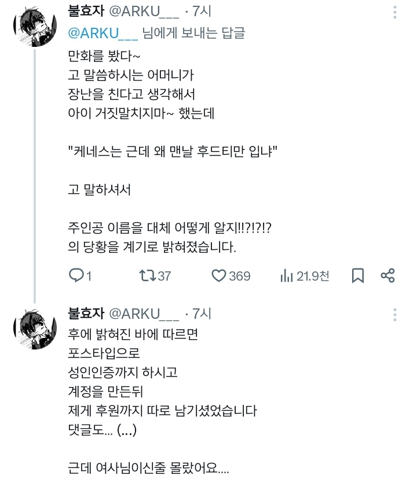Open first tweet author's profile picture

[x=34, y=28]
